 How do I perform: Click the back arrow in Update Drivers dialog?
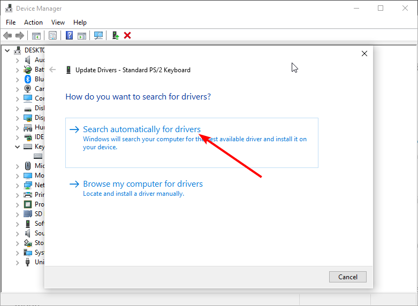pyautogui.click(x=52, y=70)
